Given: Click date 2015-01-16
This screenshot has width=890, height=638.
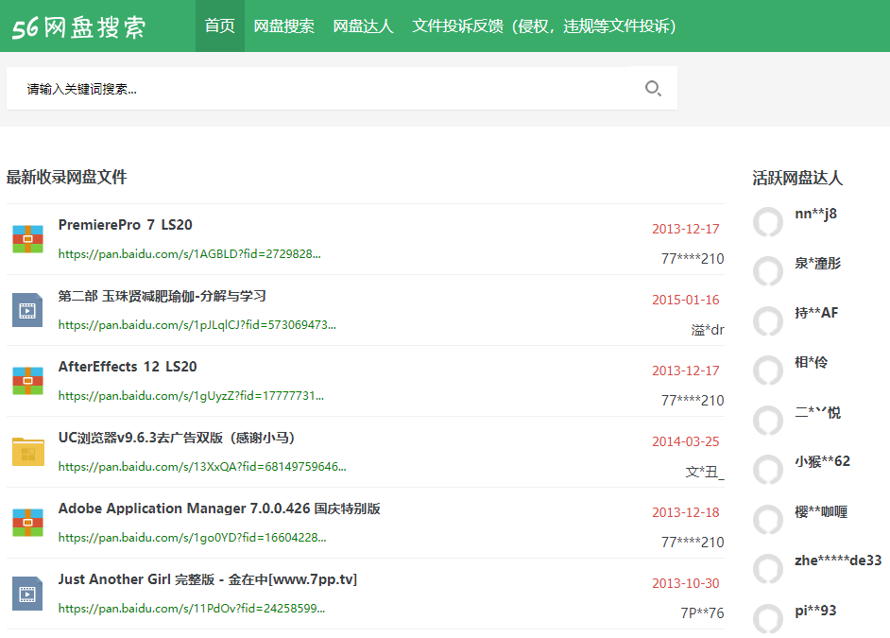Looking at the screenshot, I should (686, 300).
